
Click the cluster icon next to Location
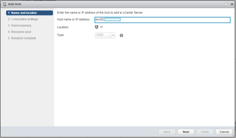96,27
